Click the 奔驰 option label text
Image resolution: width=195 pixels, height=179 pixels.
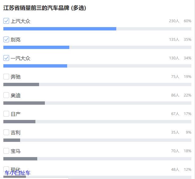16,77
